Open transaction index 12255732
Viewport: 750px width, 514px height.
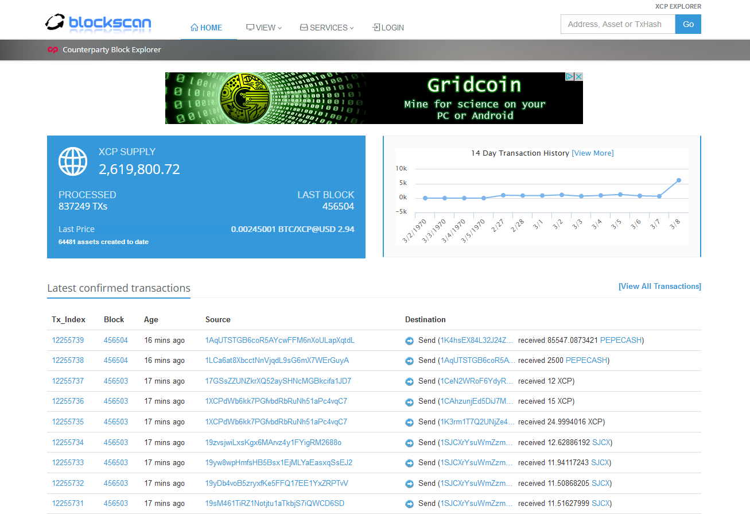click(x=68, y=483)
